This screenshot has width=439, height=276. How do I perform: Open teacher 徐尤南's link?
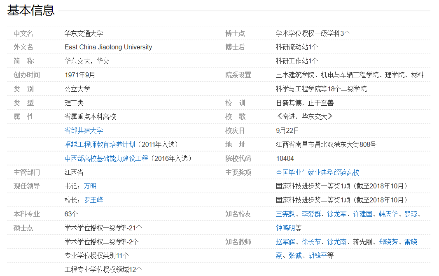pos(337,242)
